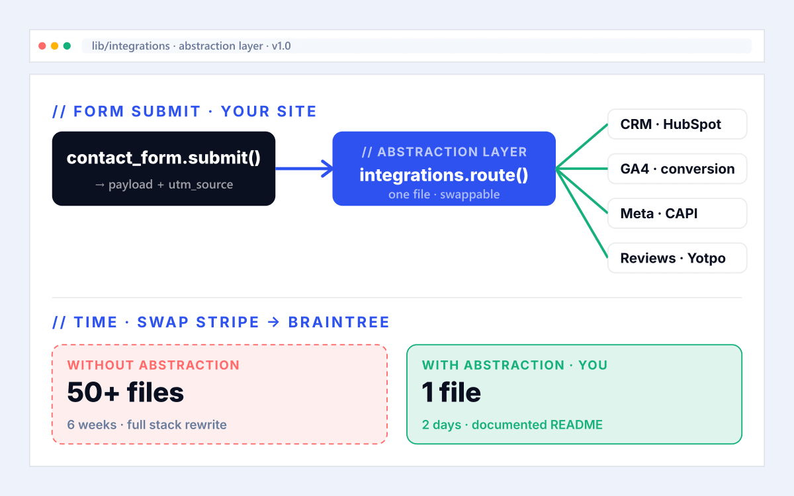Image resolution: width=794 pixels, height=496 pixels.
Task: Click the yellow window dot
Action: pos(55,46)
